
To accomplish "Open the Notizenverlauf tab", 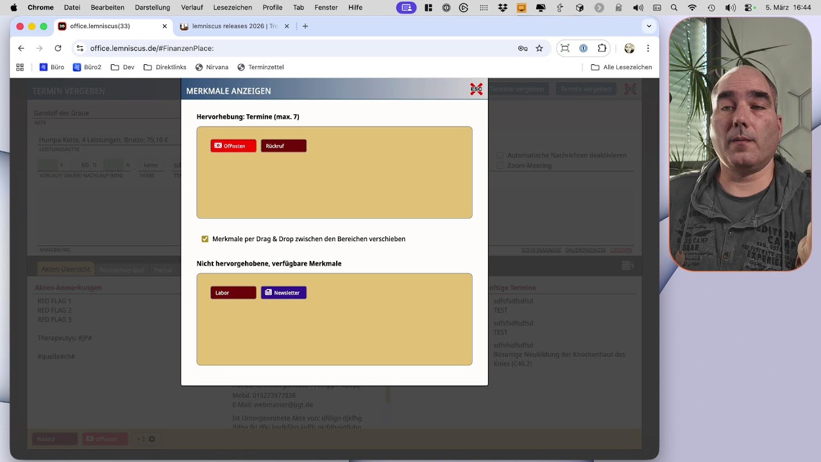I will pos(122,270).
